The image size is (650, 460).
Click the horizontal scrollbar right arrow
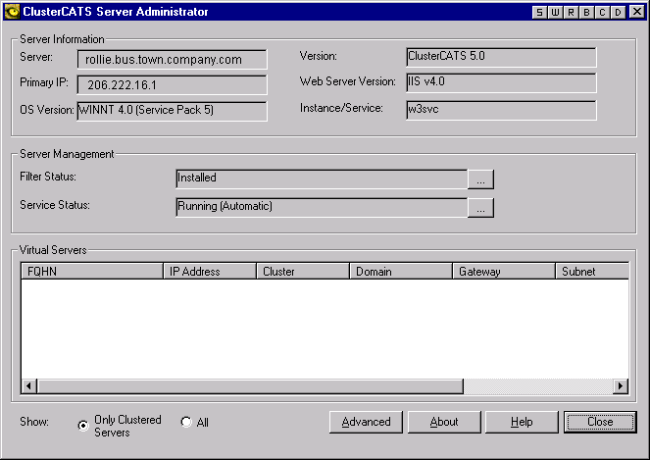tap(621, 386)
